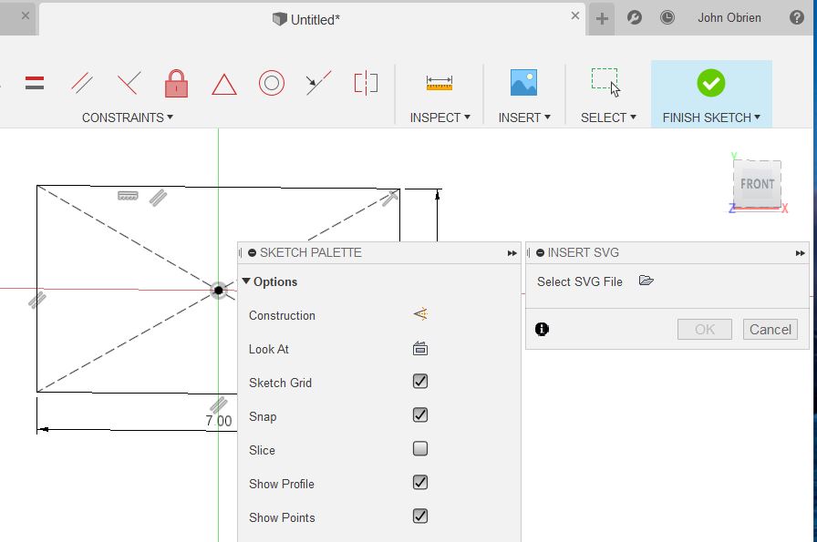The image size is (817, 542).
Task: Click the Construction label in palette
Action: [282, 315]
